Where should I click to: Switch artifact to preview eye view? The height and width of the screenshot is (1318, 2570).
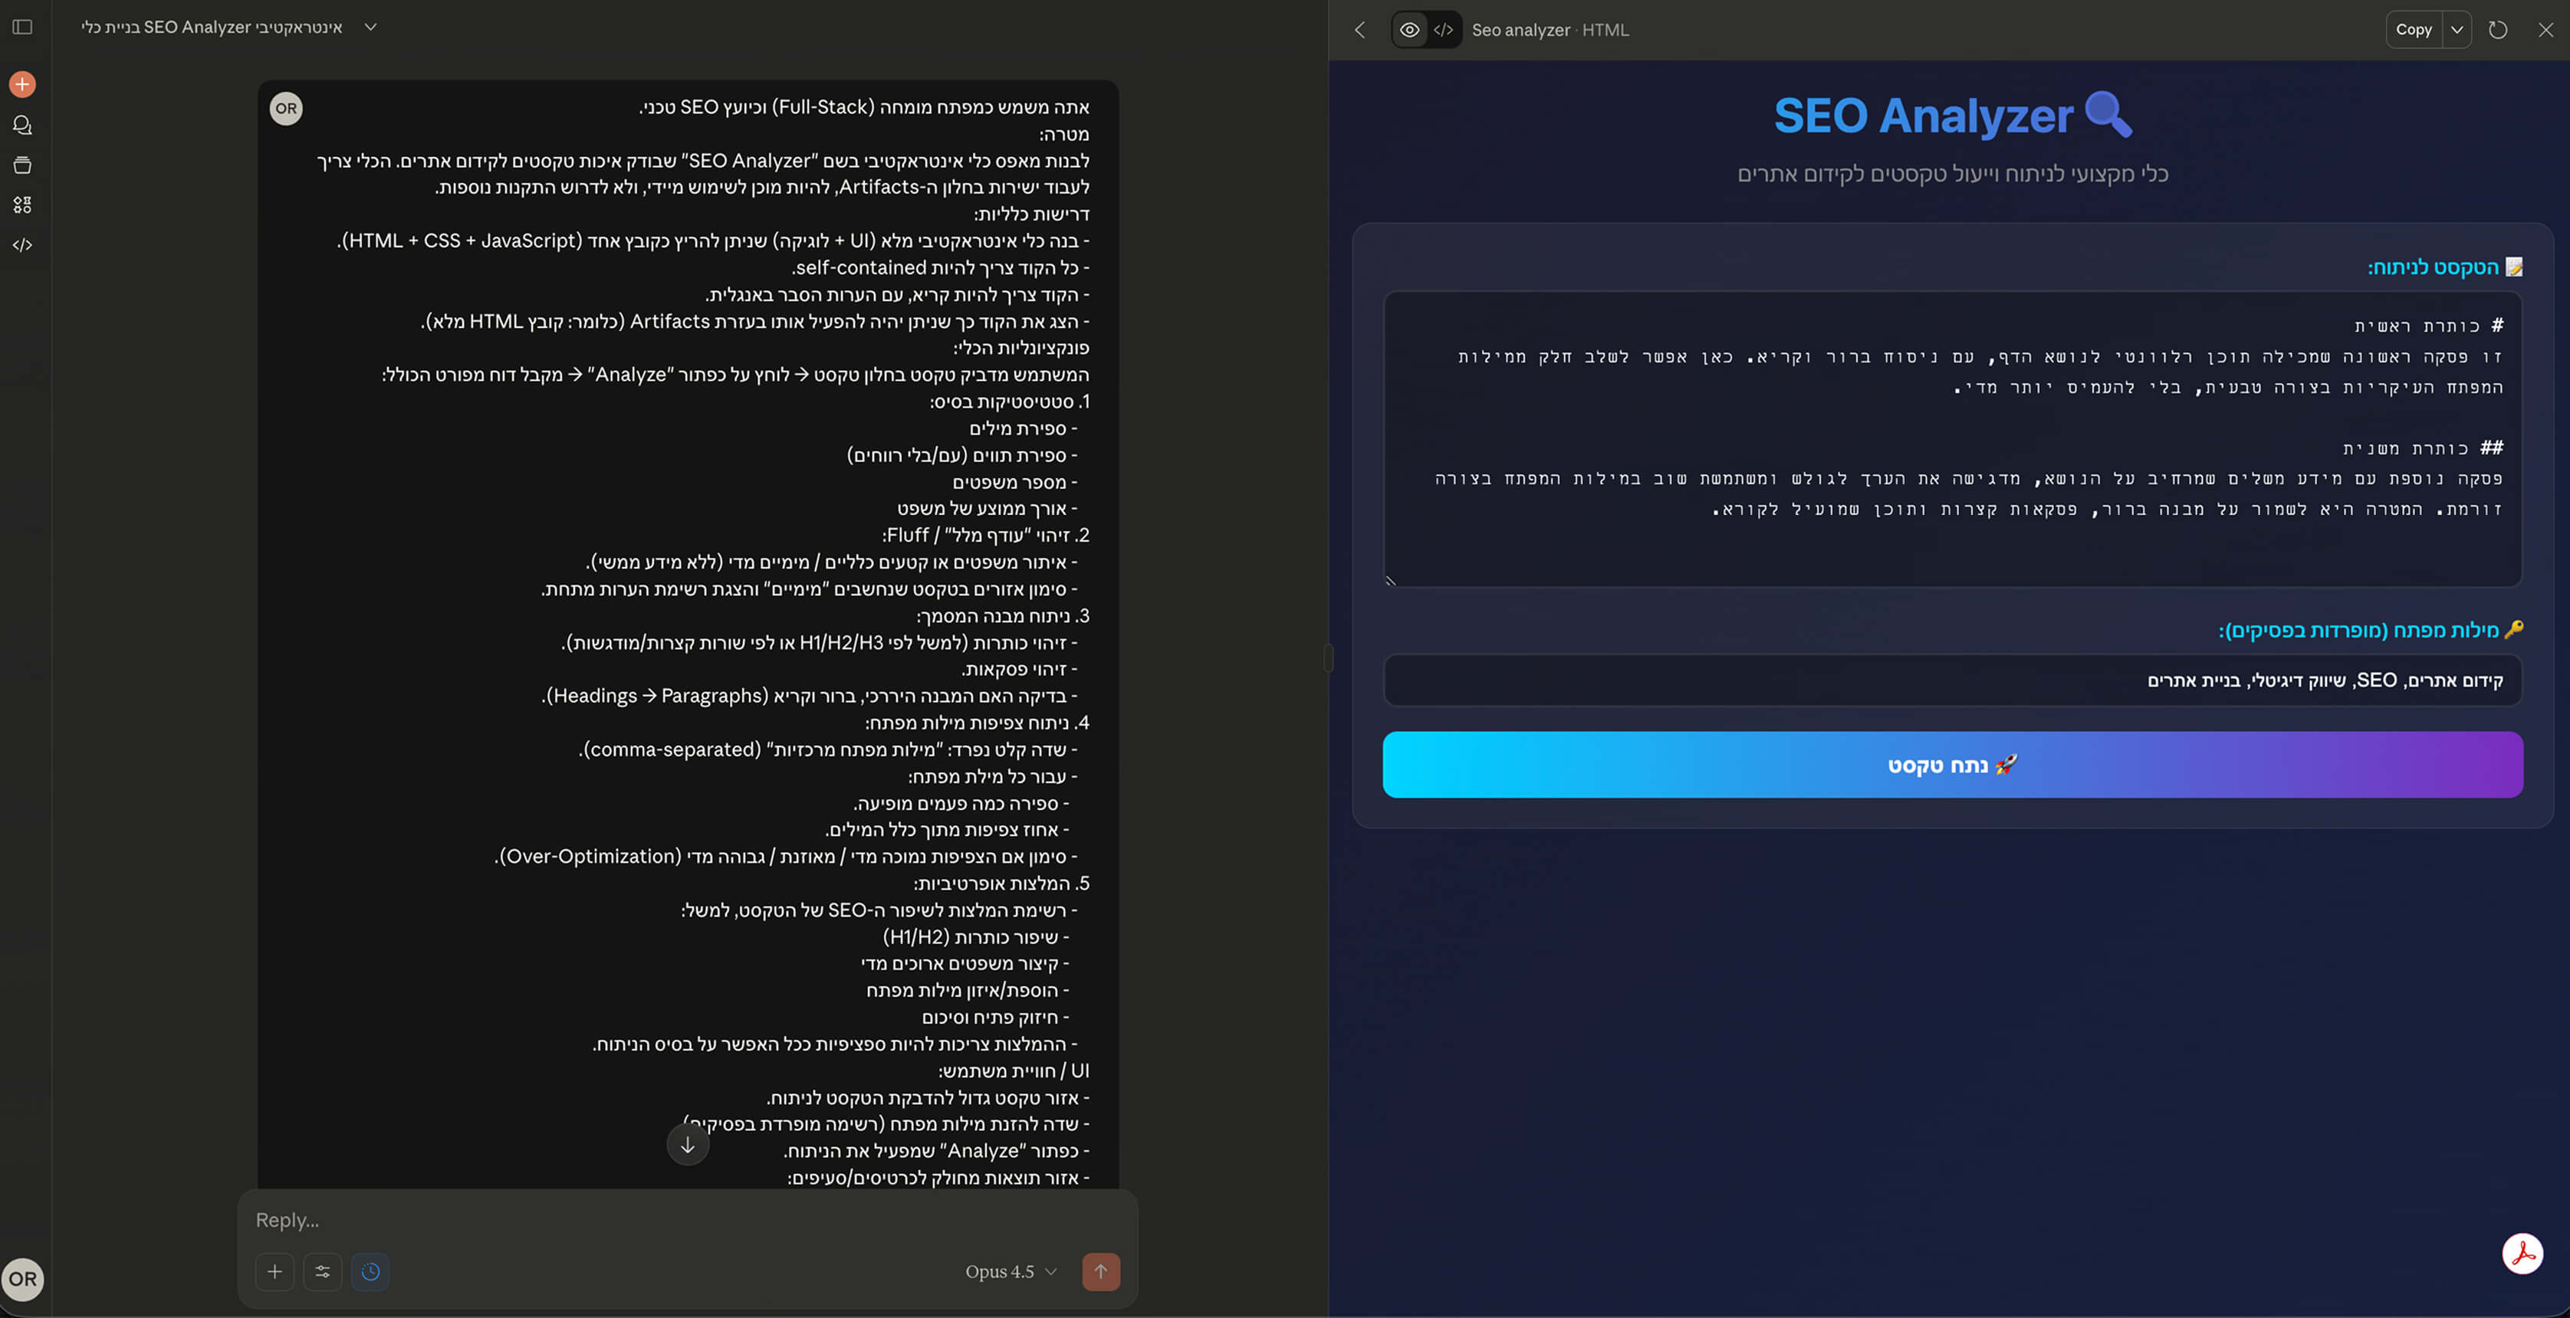pos(1408,30)
